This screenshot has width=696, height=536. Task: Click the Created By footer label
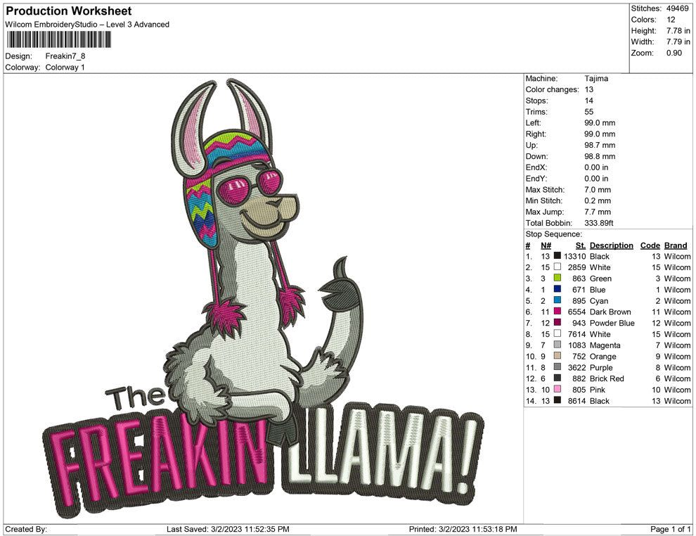click(26, 529)
